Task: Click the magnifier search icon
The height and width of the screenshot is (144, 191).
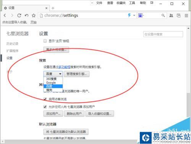Action: (163, 16)
